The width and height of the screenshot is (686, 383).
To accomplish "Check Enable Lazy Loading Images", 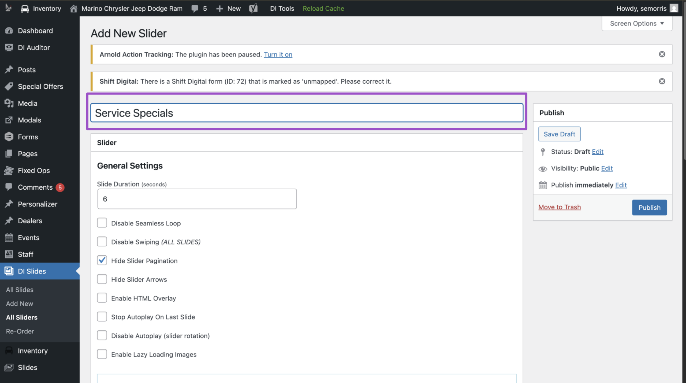I will click(102, 354).
